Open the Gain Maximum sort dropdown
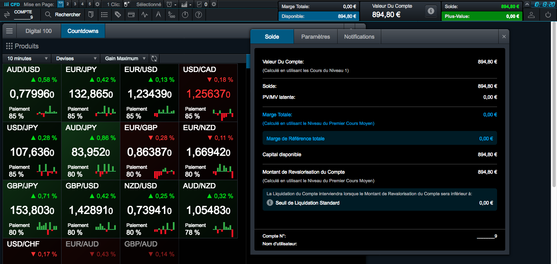This screenshot has width=557, height=264. pos(125,59)
